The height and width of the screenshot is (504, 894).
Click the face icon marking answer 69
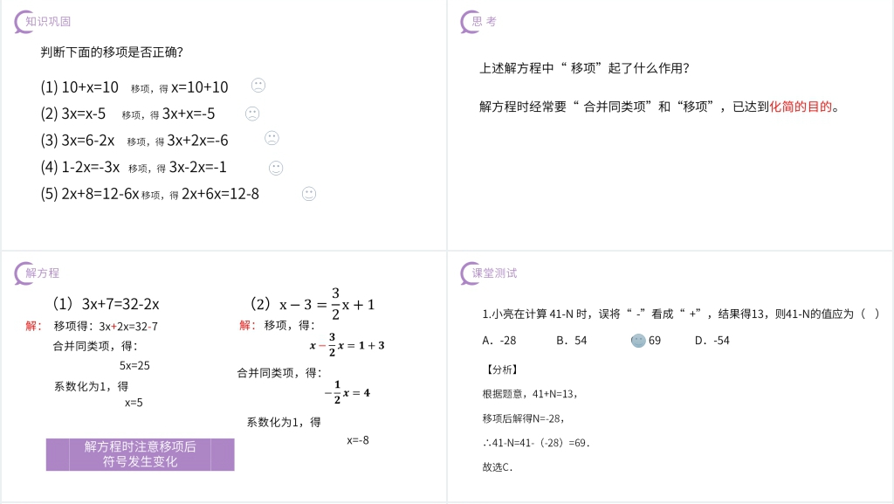tap(638, 341)
